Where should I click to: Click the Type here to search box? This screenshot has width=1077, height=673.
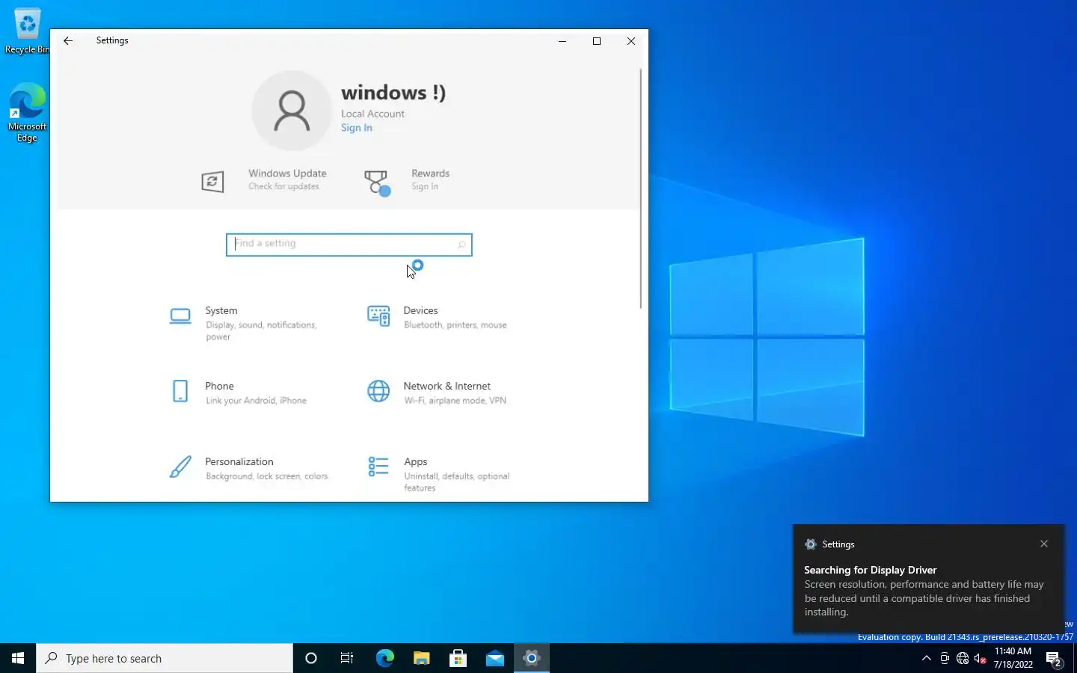[x=165, y=658]
